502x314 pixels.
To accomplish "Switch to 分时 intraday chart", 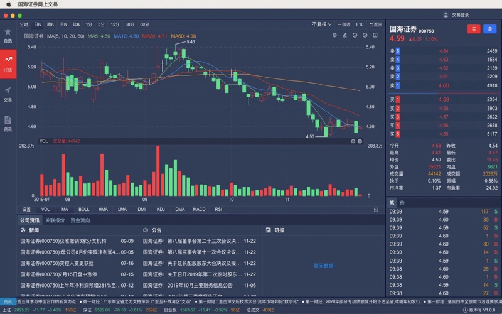I will (24, 24).
